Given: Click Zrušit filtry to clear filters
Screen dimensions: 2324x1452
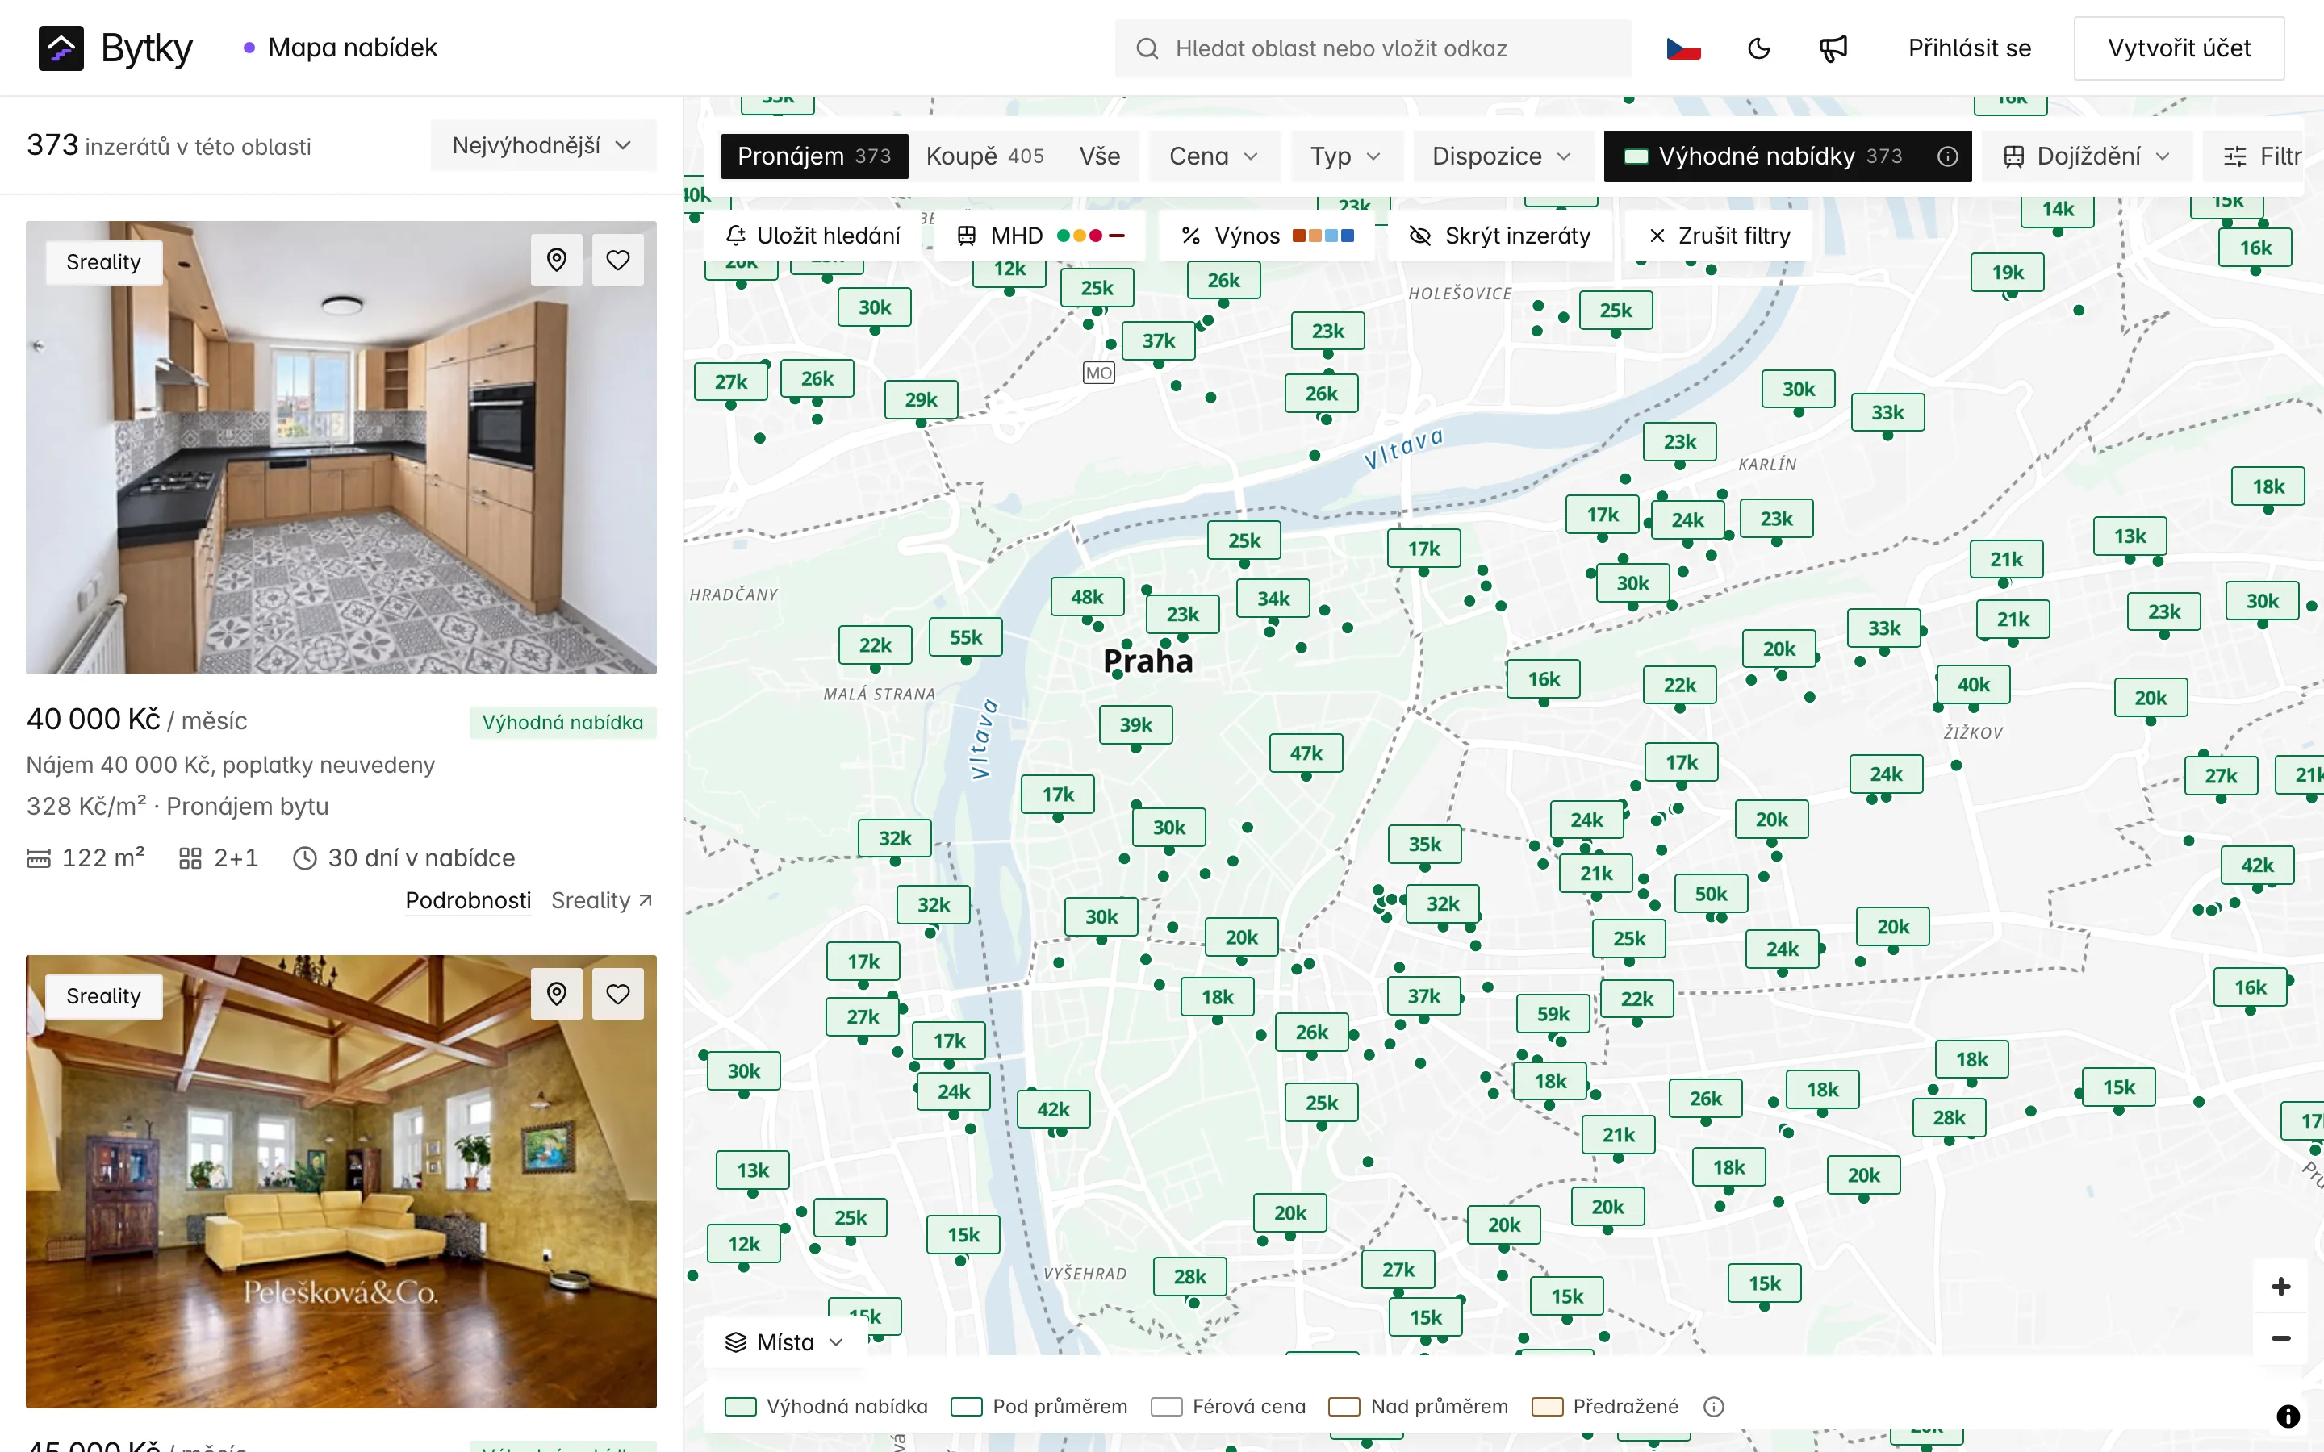Looking at the screenshot, I should (1718, 236).
